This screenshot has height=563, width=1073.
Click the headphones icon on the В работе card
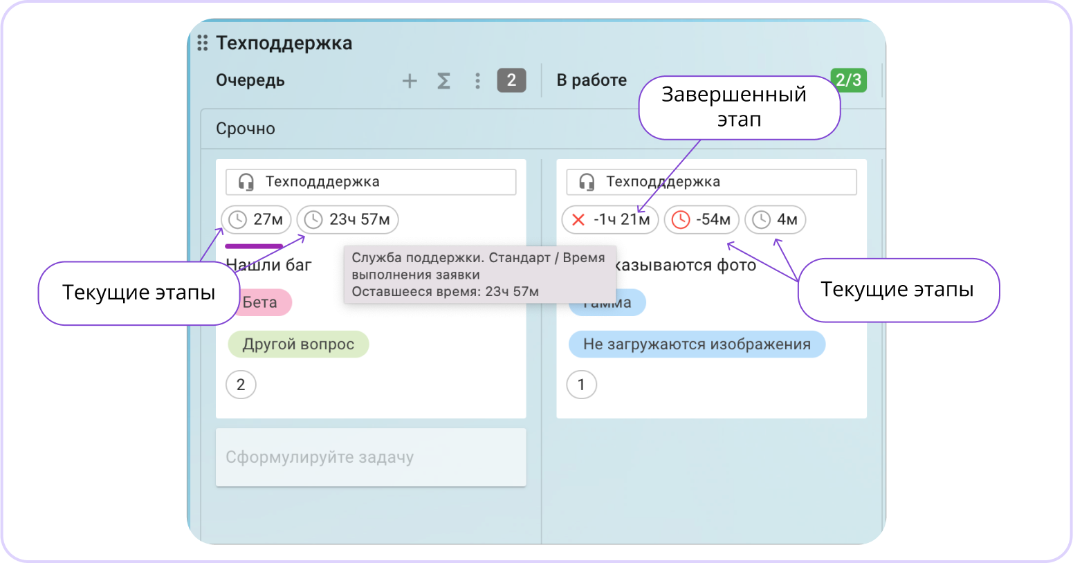(587, 182)
